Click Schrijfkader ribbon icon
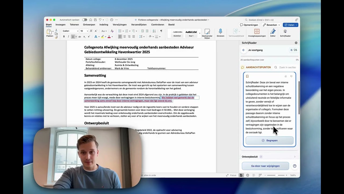 pyautogui.click(x=285, y=33)
